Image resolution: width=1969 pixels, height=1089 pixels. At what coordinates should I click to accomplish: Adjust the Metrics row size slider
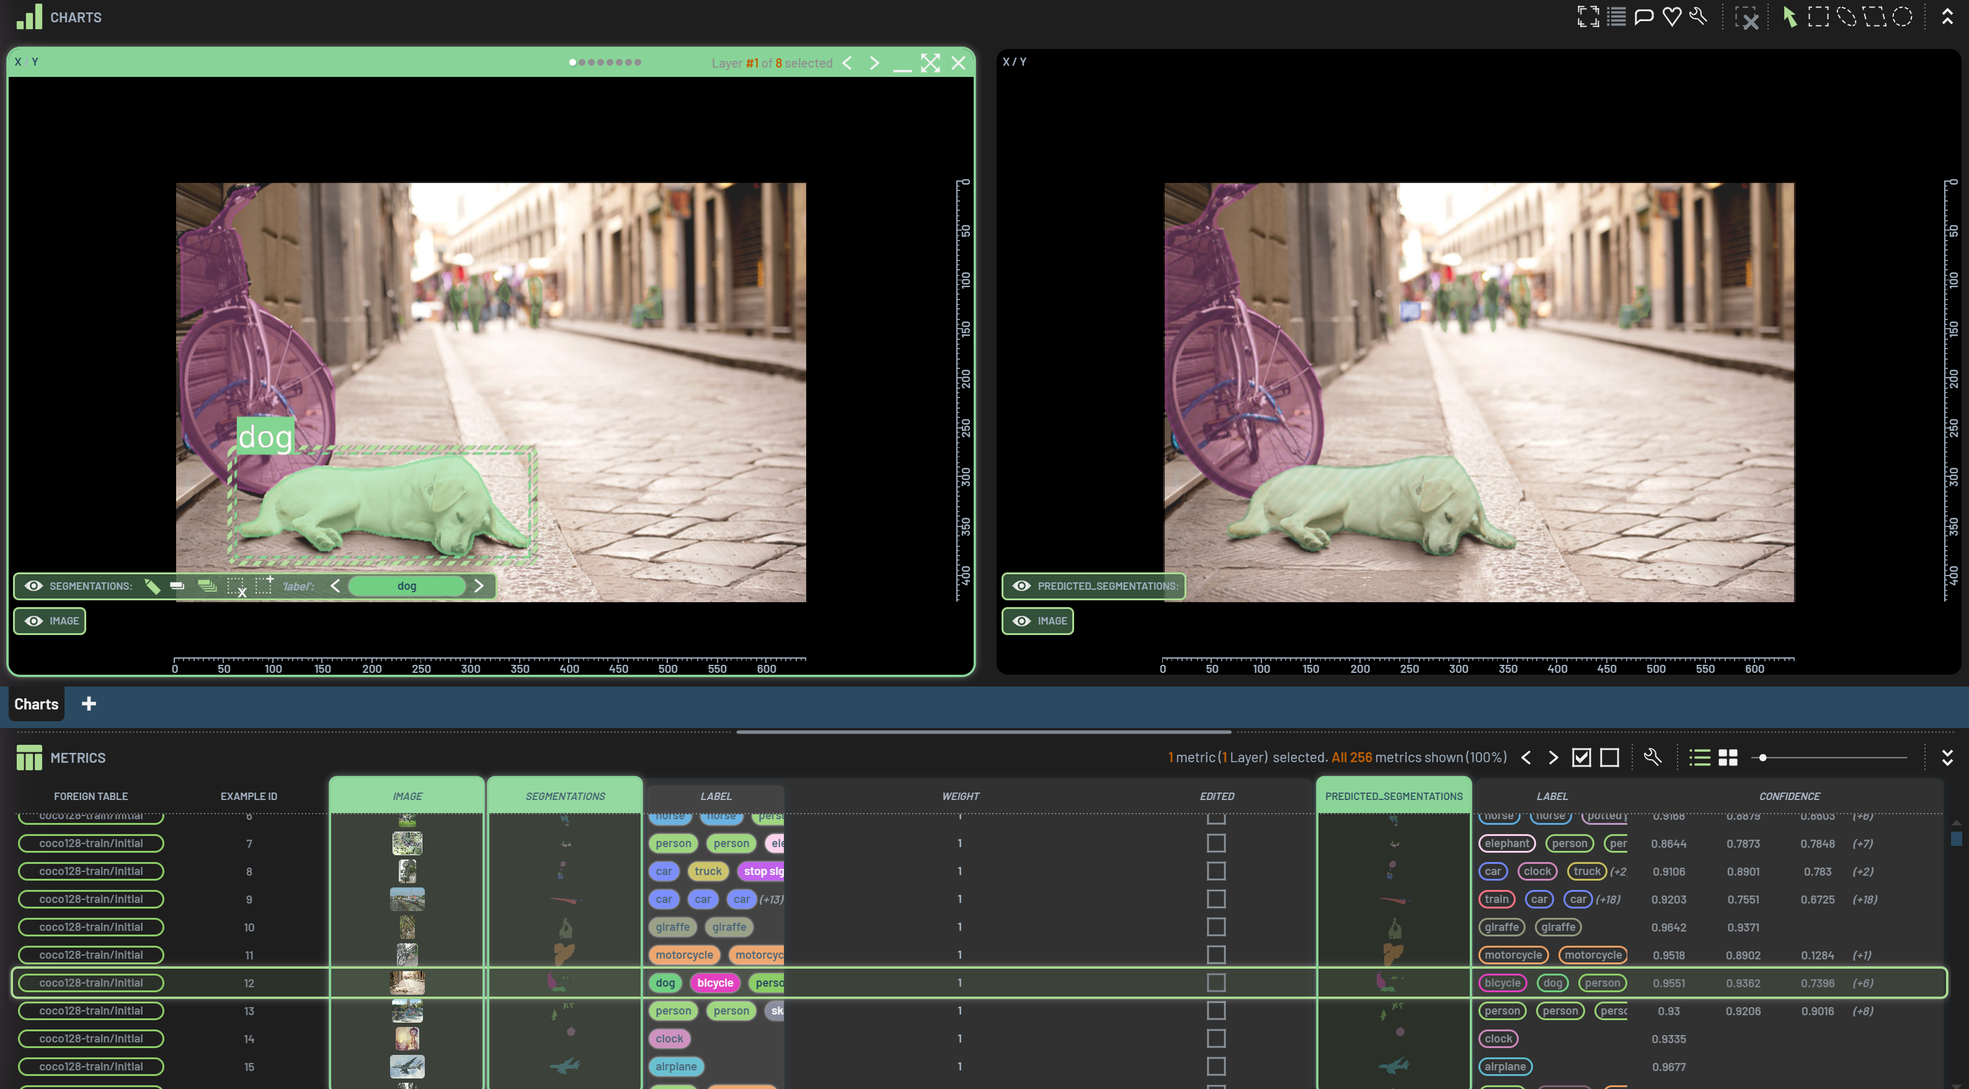[x=1762, y=757]
